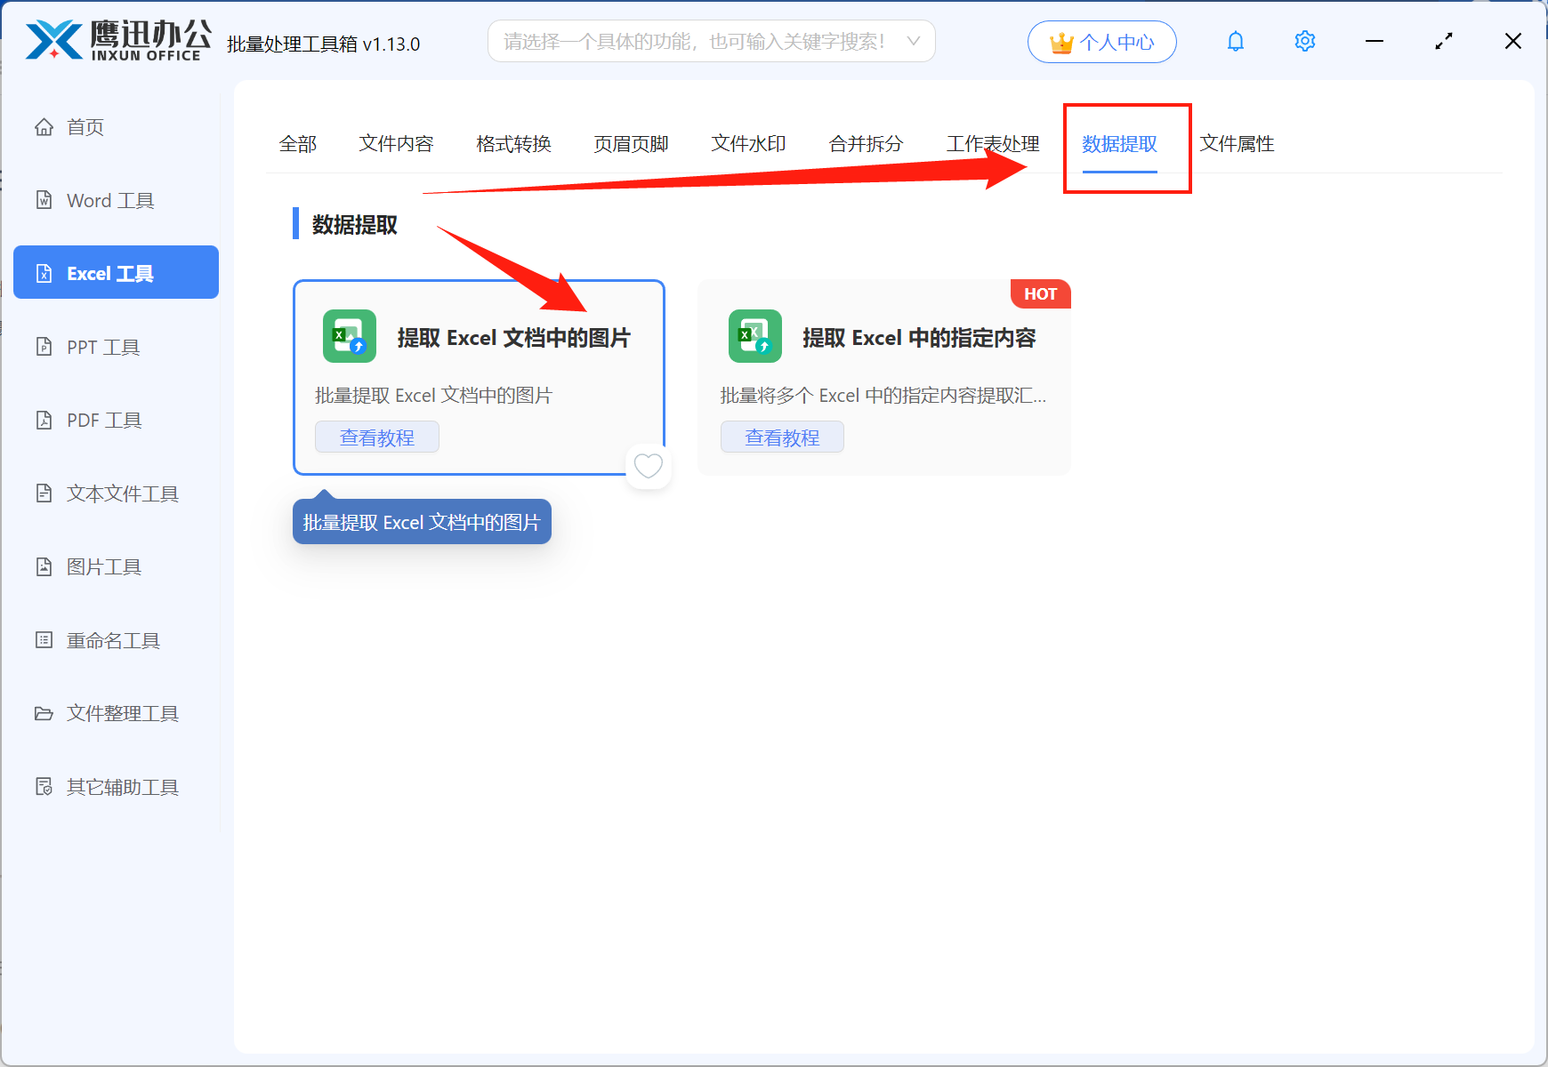Return to 首页 via sidebar
1548x1067 pixels.
(85, 126)
